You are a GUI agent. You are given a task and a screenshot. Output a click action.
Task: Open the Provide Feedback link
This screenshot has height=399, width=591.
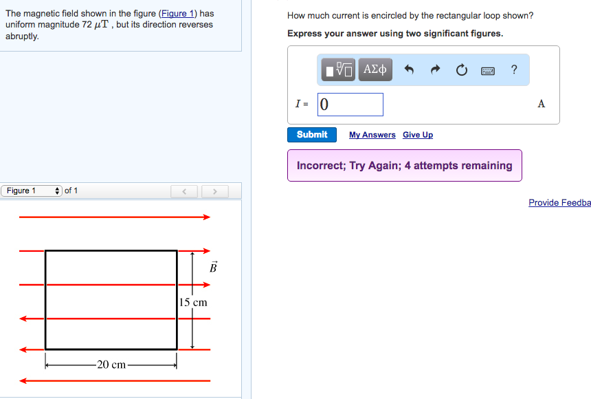[x=559, y=203]
